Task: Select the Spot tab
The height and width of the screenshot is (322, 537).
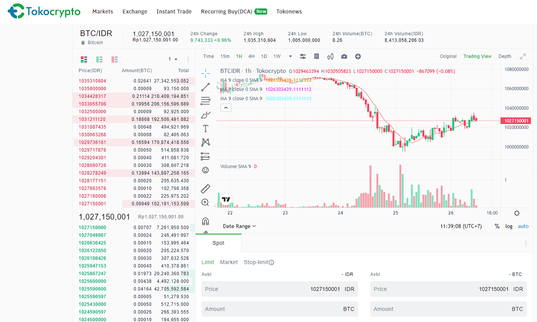Action: [x=218, y=243]
